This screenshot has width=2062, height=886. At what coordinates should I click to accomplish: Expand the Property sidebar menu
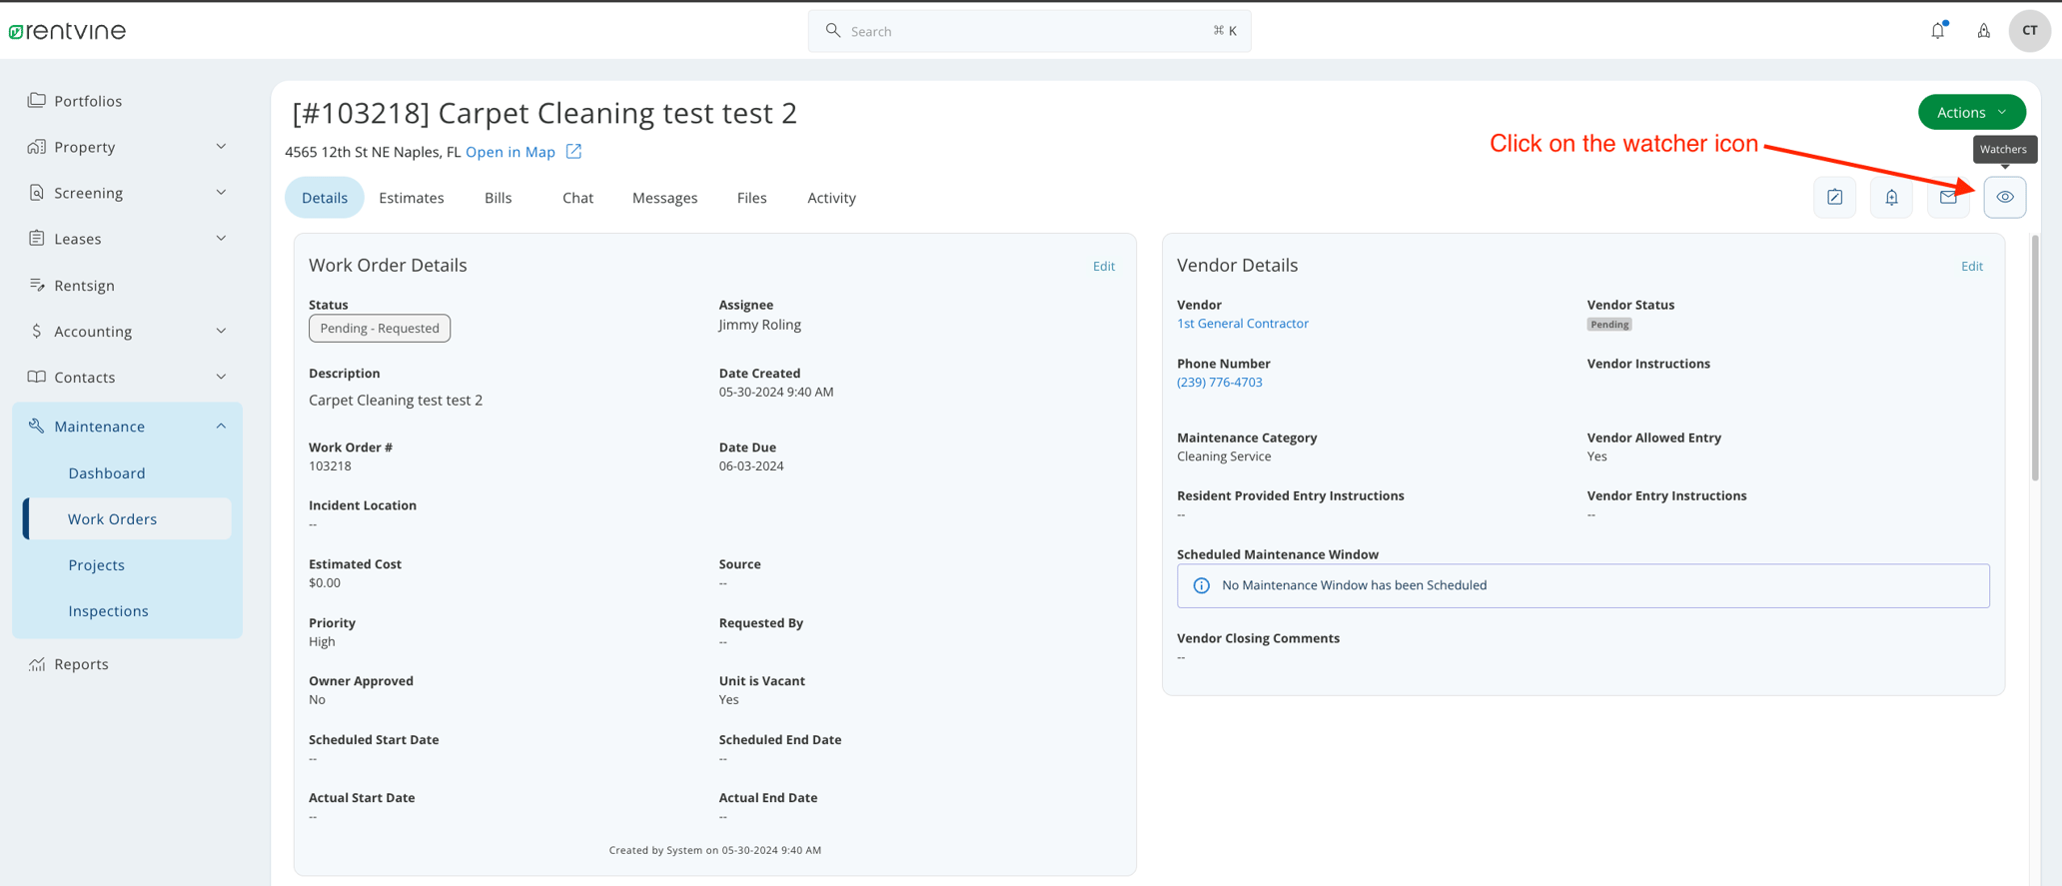(127, 147)
